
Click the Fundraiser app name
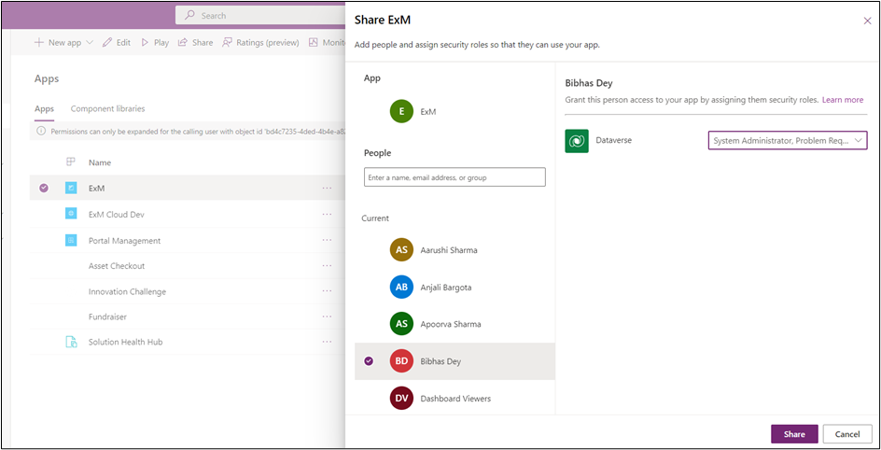(x=107, y=316)
